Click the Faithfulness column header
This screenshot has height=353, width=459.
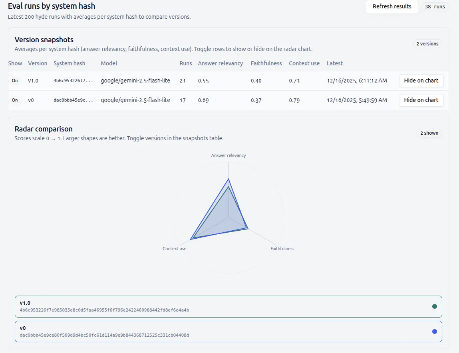[266, 63]
